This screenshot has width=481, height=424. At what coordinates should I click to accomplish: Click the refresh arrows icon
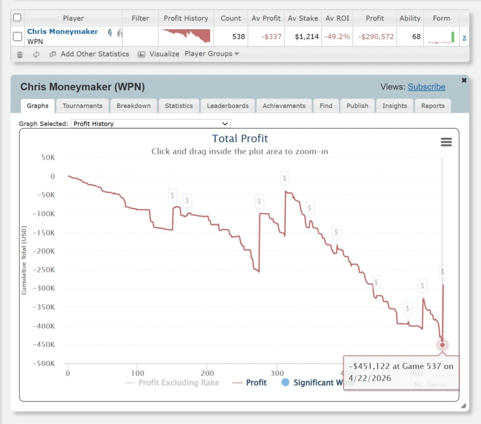pos(36,54)
